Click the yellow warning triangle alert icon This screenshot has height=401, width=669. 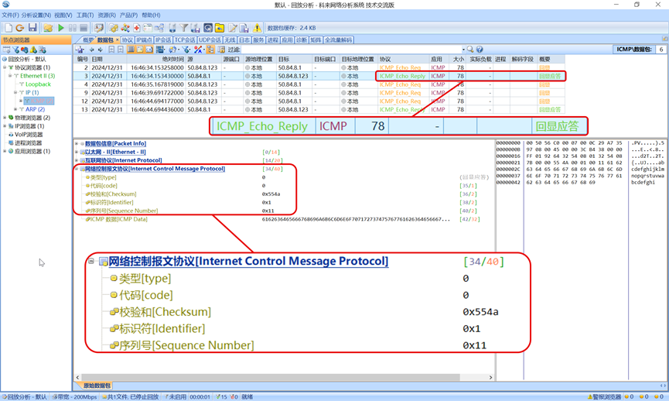(257, 28)
